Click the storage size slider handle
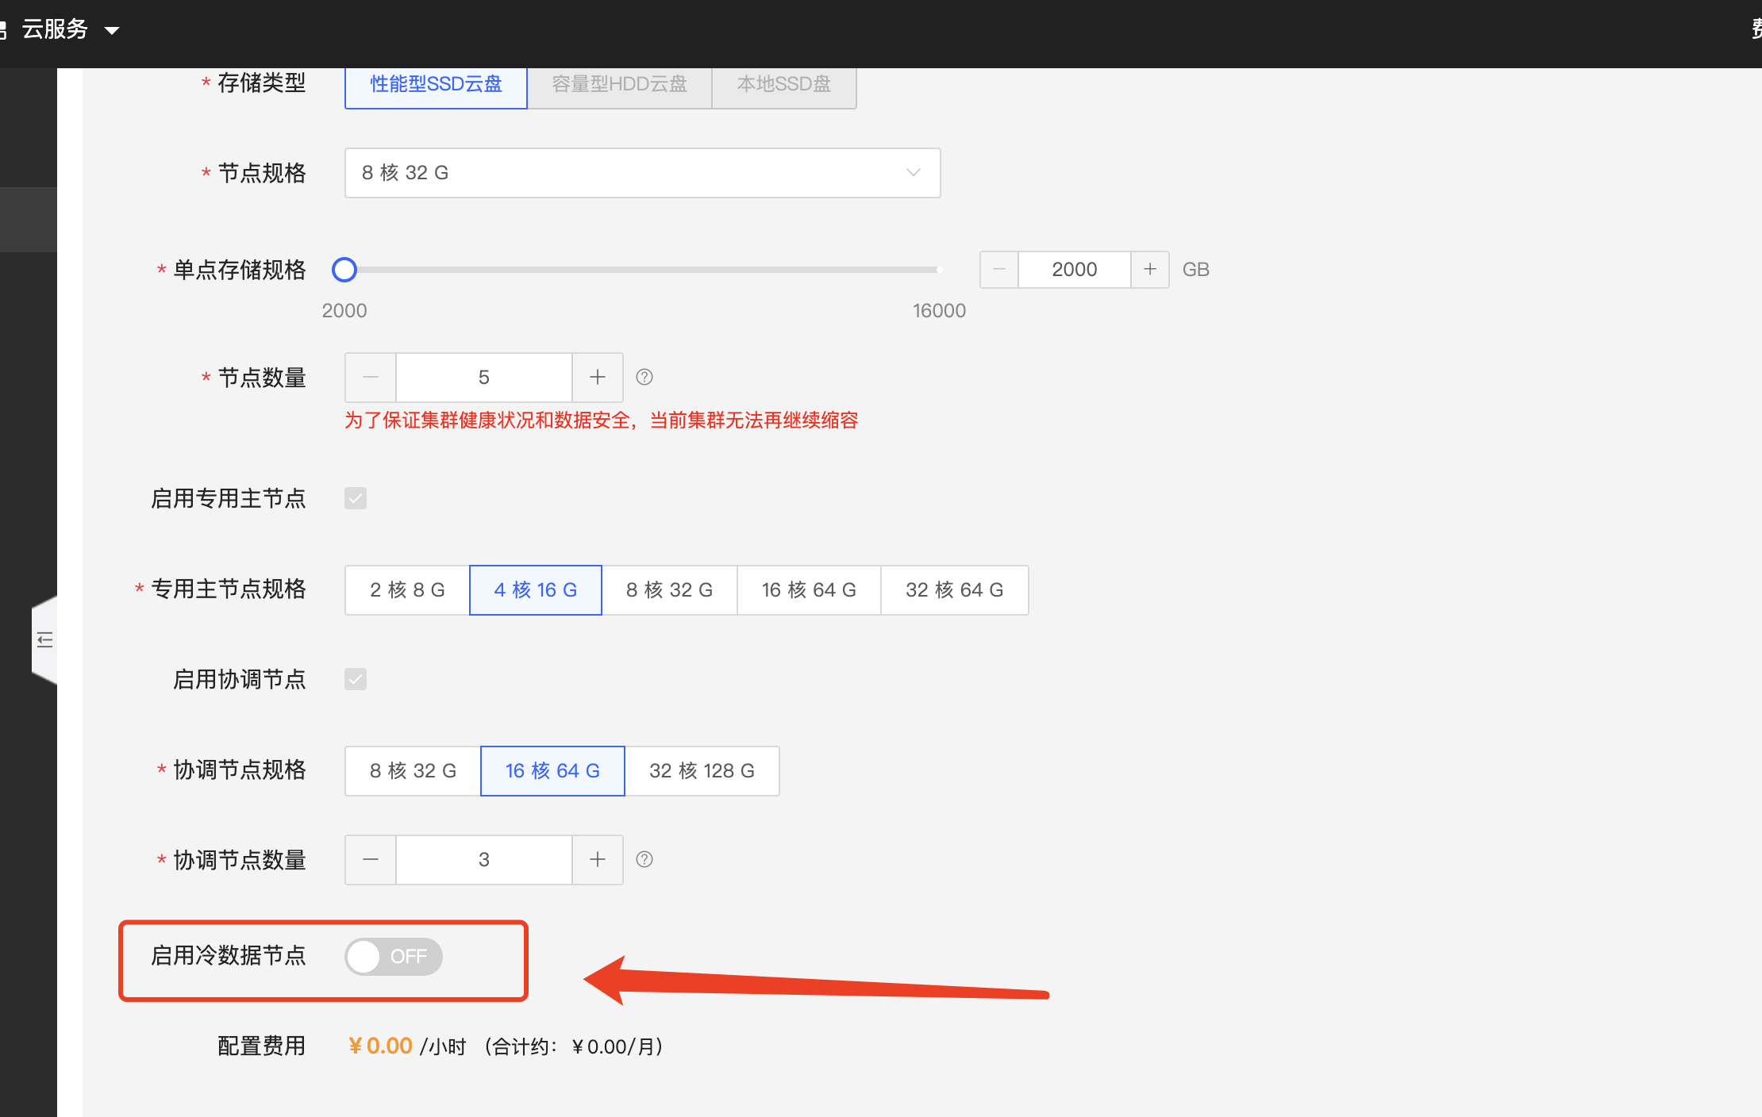This screenshot has height=1117, width=1762. tap(344, 270)
